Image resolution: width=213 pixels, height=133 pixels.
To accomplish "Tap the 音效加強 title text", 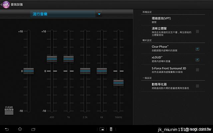I will 17,4.
